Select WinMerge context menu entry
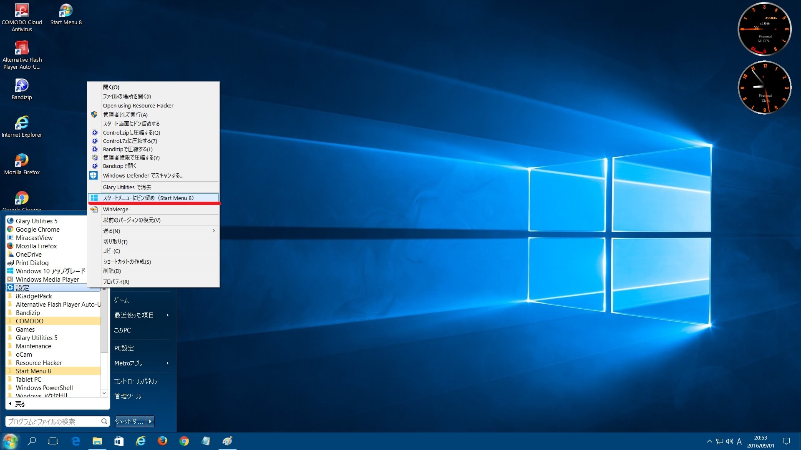 pyautogui.click(x=154, y=209)
